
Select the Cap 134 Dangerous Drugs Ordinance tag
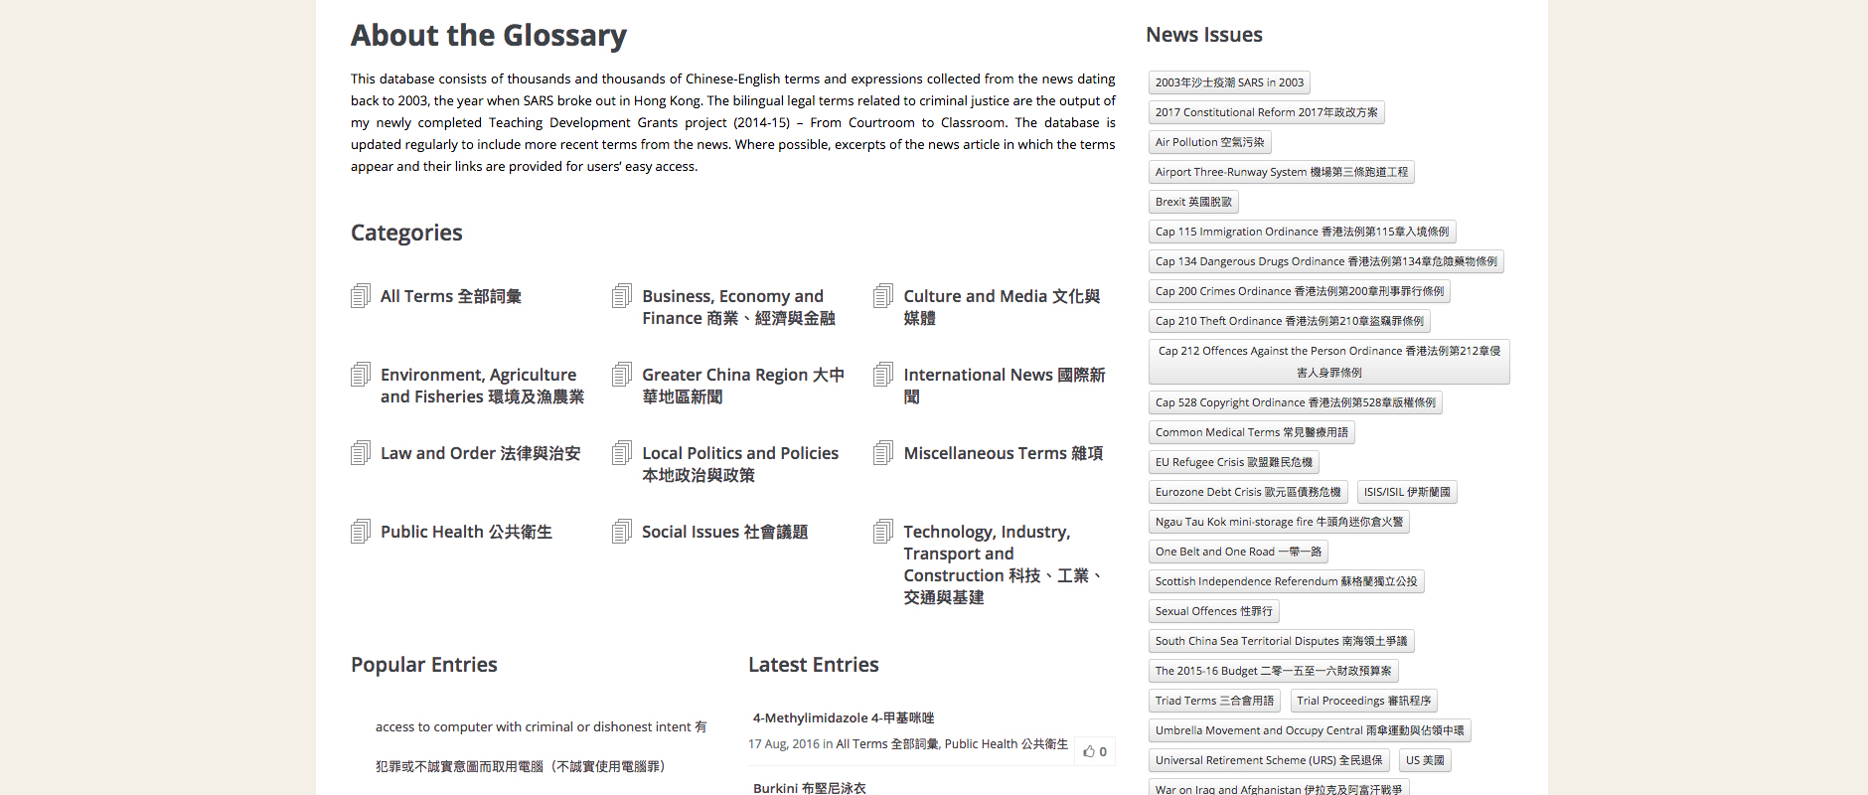point(1325,261)
